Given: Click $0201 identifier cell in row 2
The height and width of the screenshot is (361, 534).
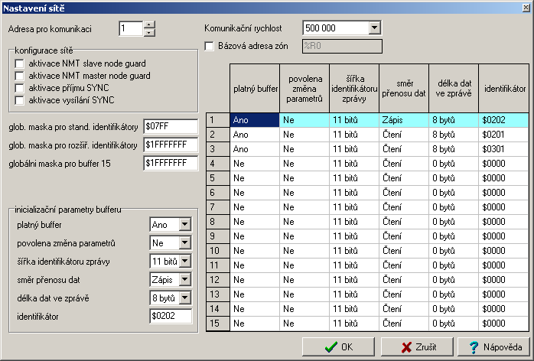Looking at the screenshot, I should 503,135.
